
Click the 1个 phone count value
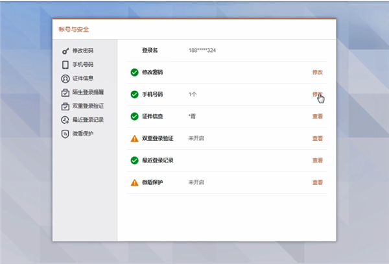coord(193,94)
